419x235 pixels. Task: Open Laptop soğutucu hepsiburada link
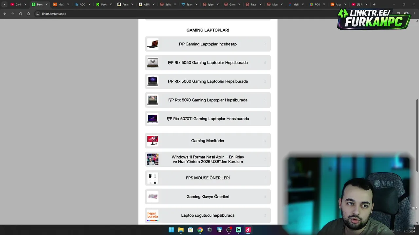point(208,215)
